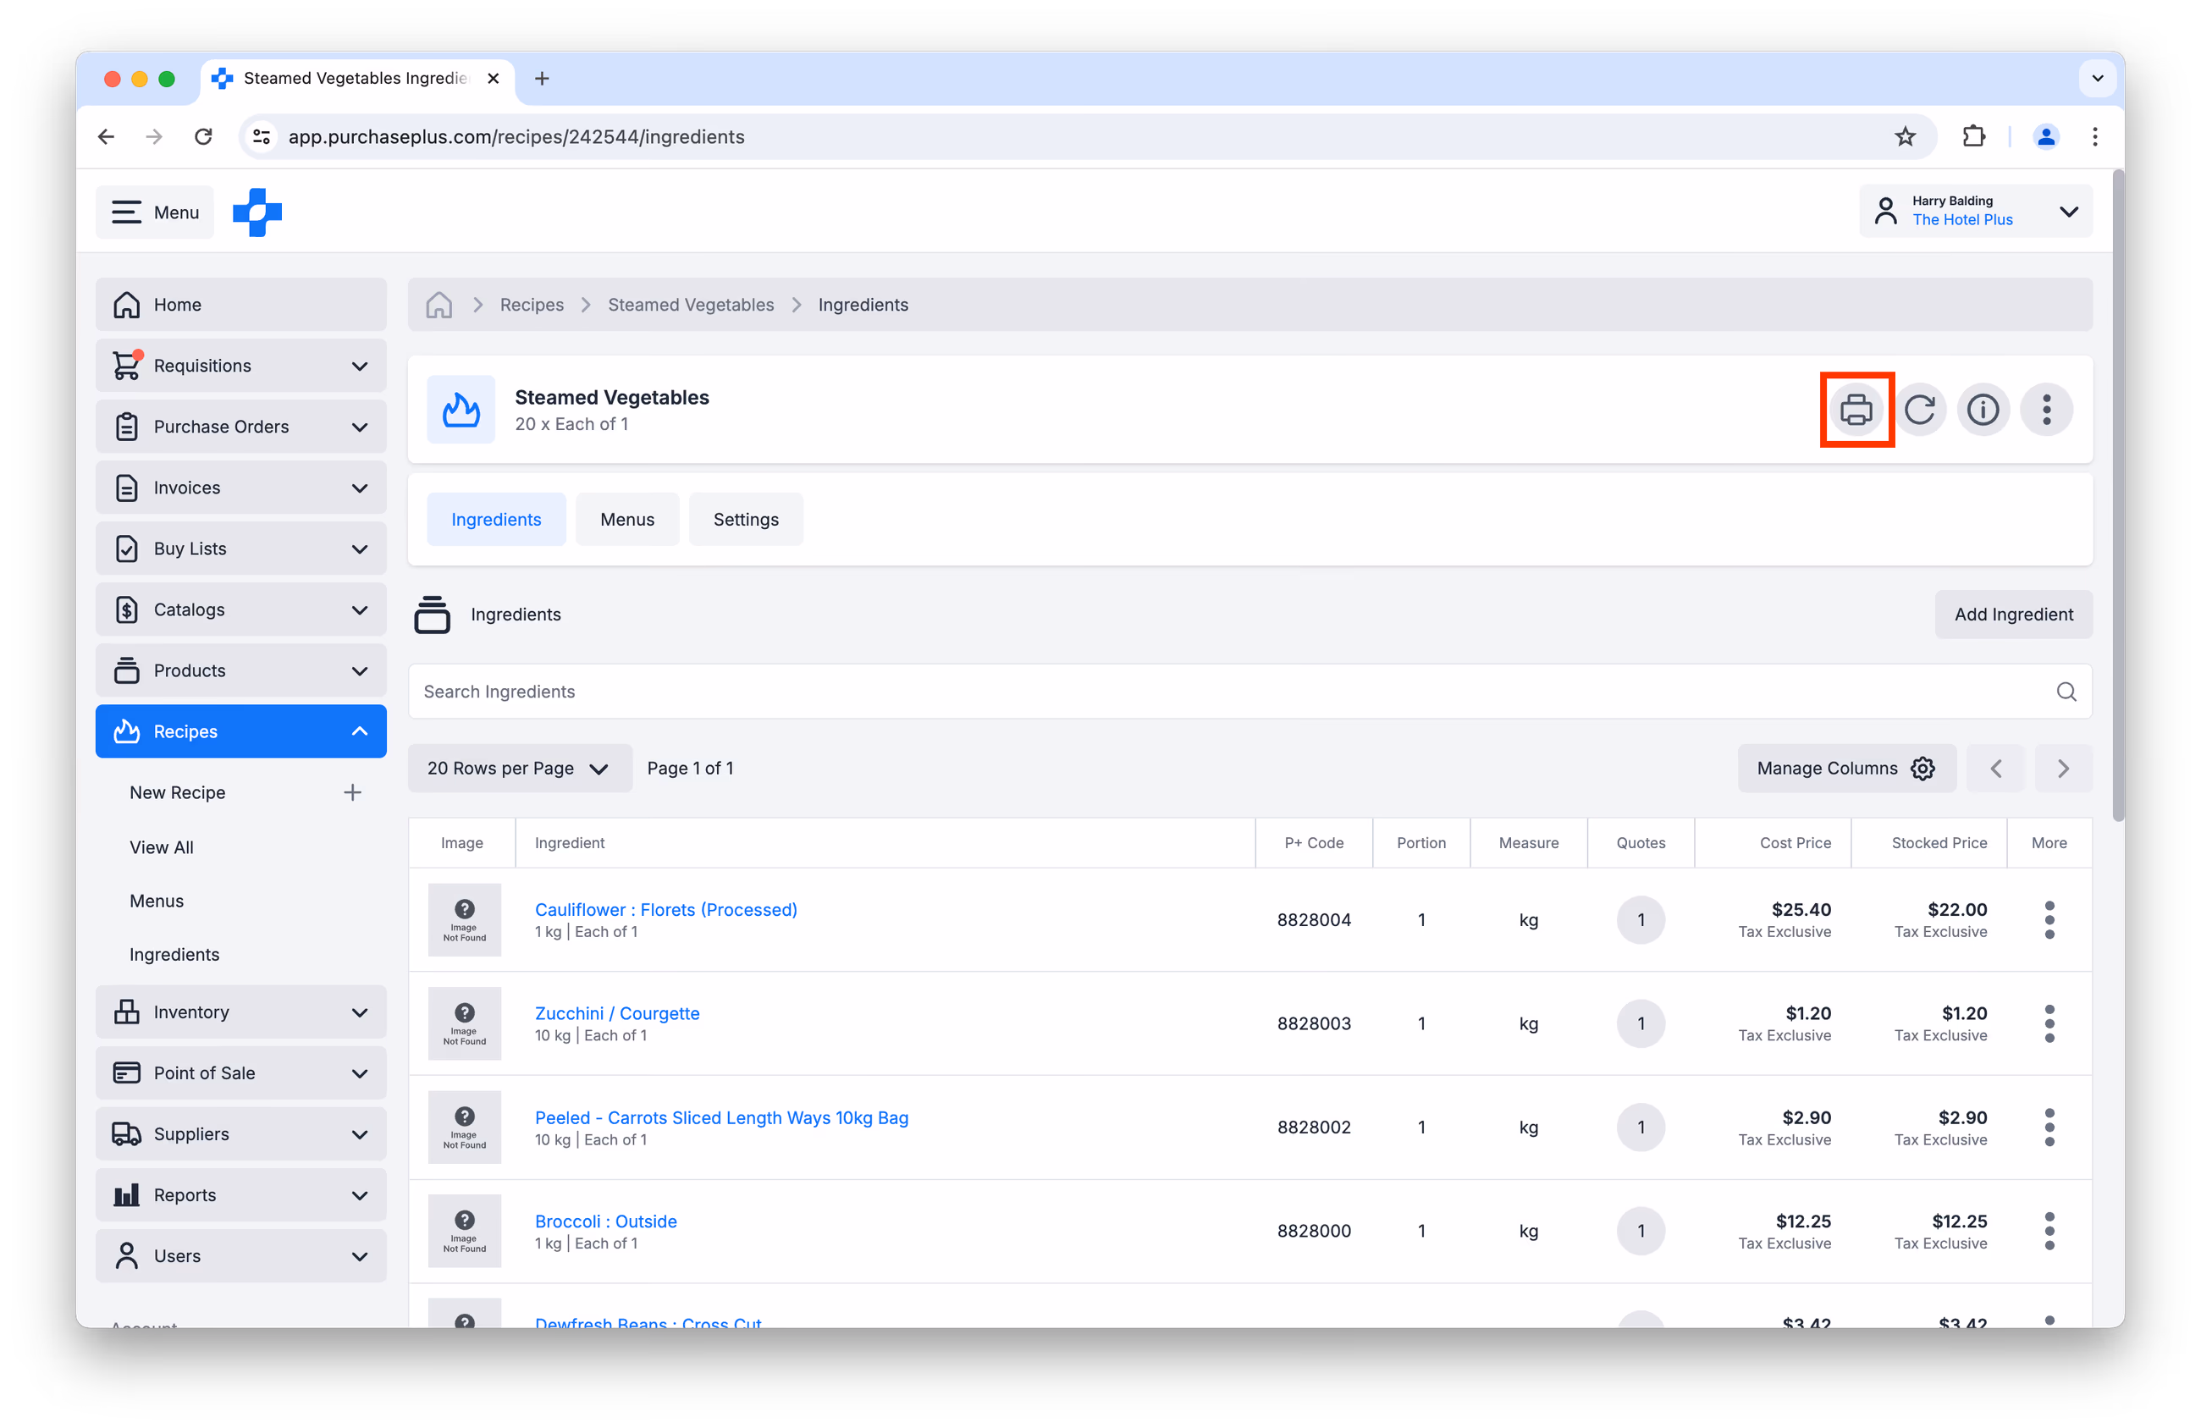Open the hamburger Menu button
The width and height of the screenshot is (2201, 1428).
pyautogui.click(x=156, y=212)
